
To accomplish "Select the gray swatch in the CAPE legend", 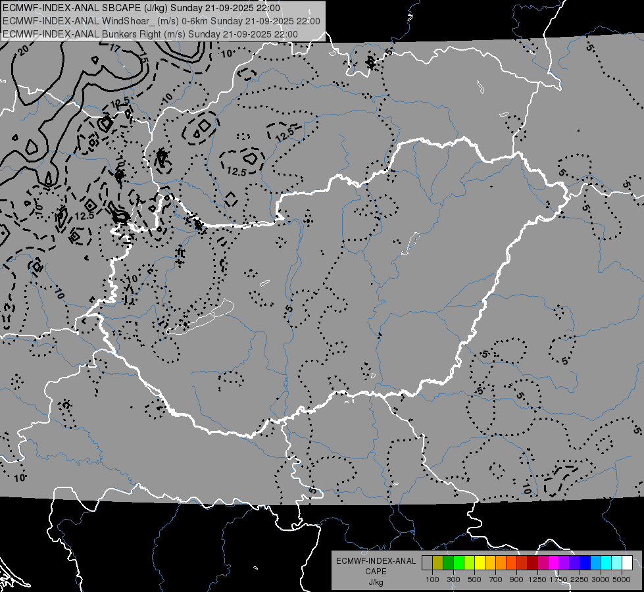I will (427, 562).
